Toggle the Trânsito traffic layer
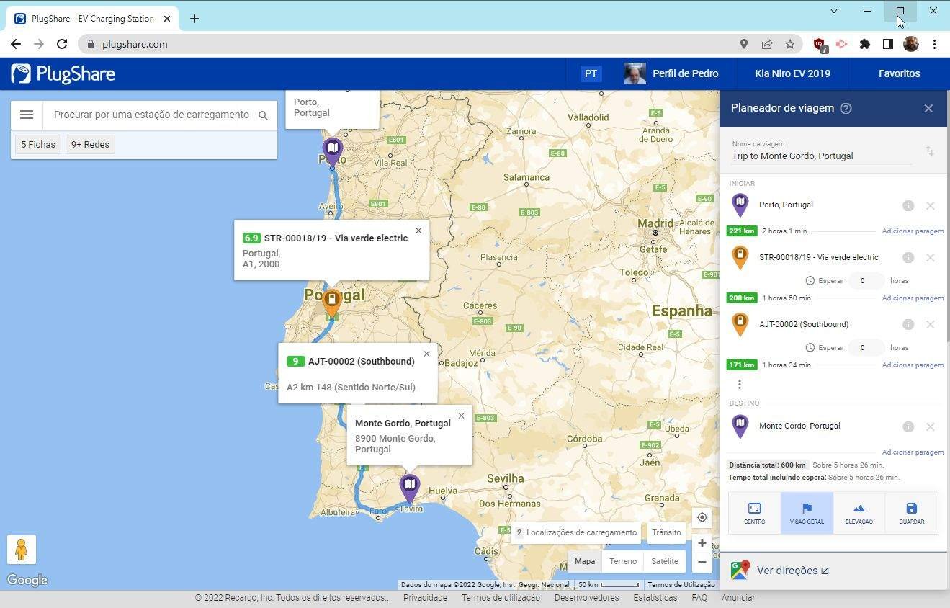 [666, 532]
